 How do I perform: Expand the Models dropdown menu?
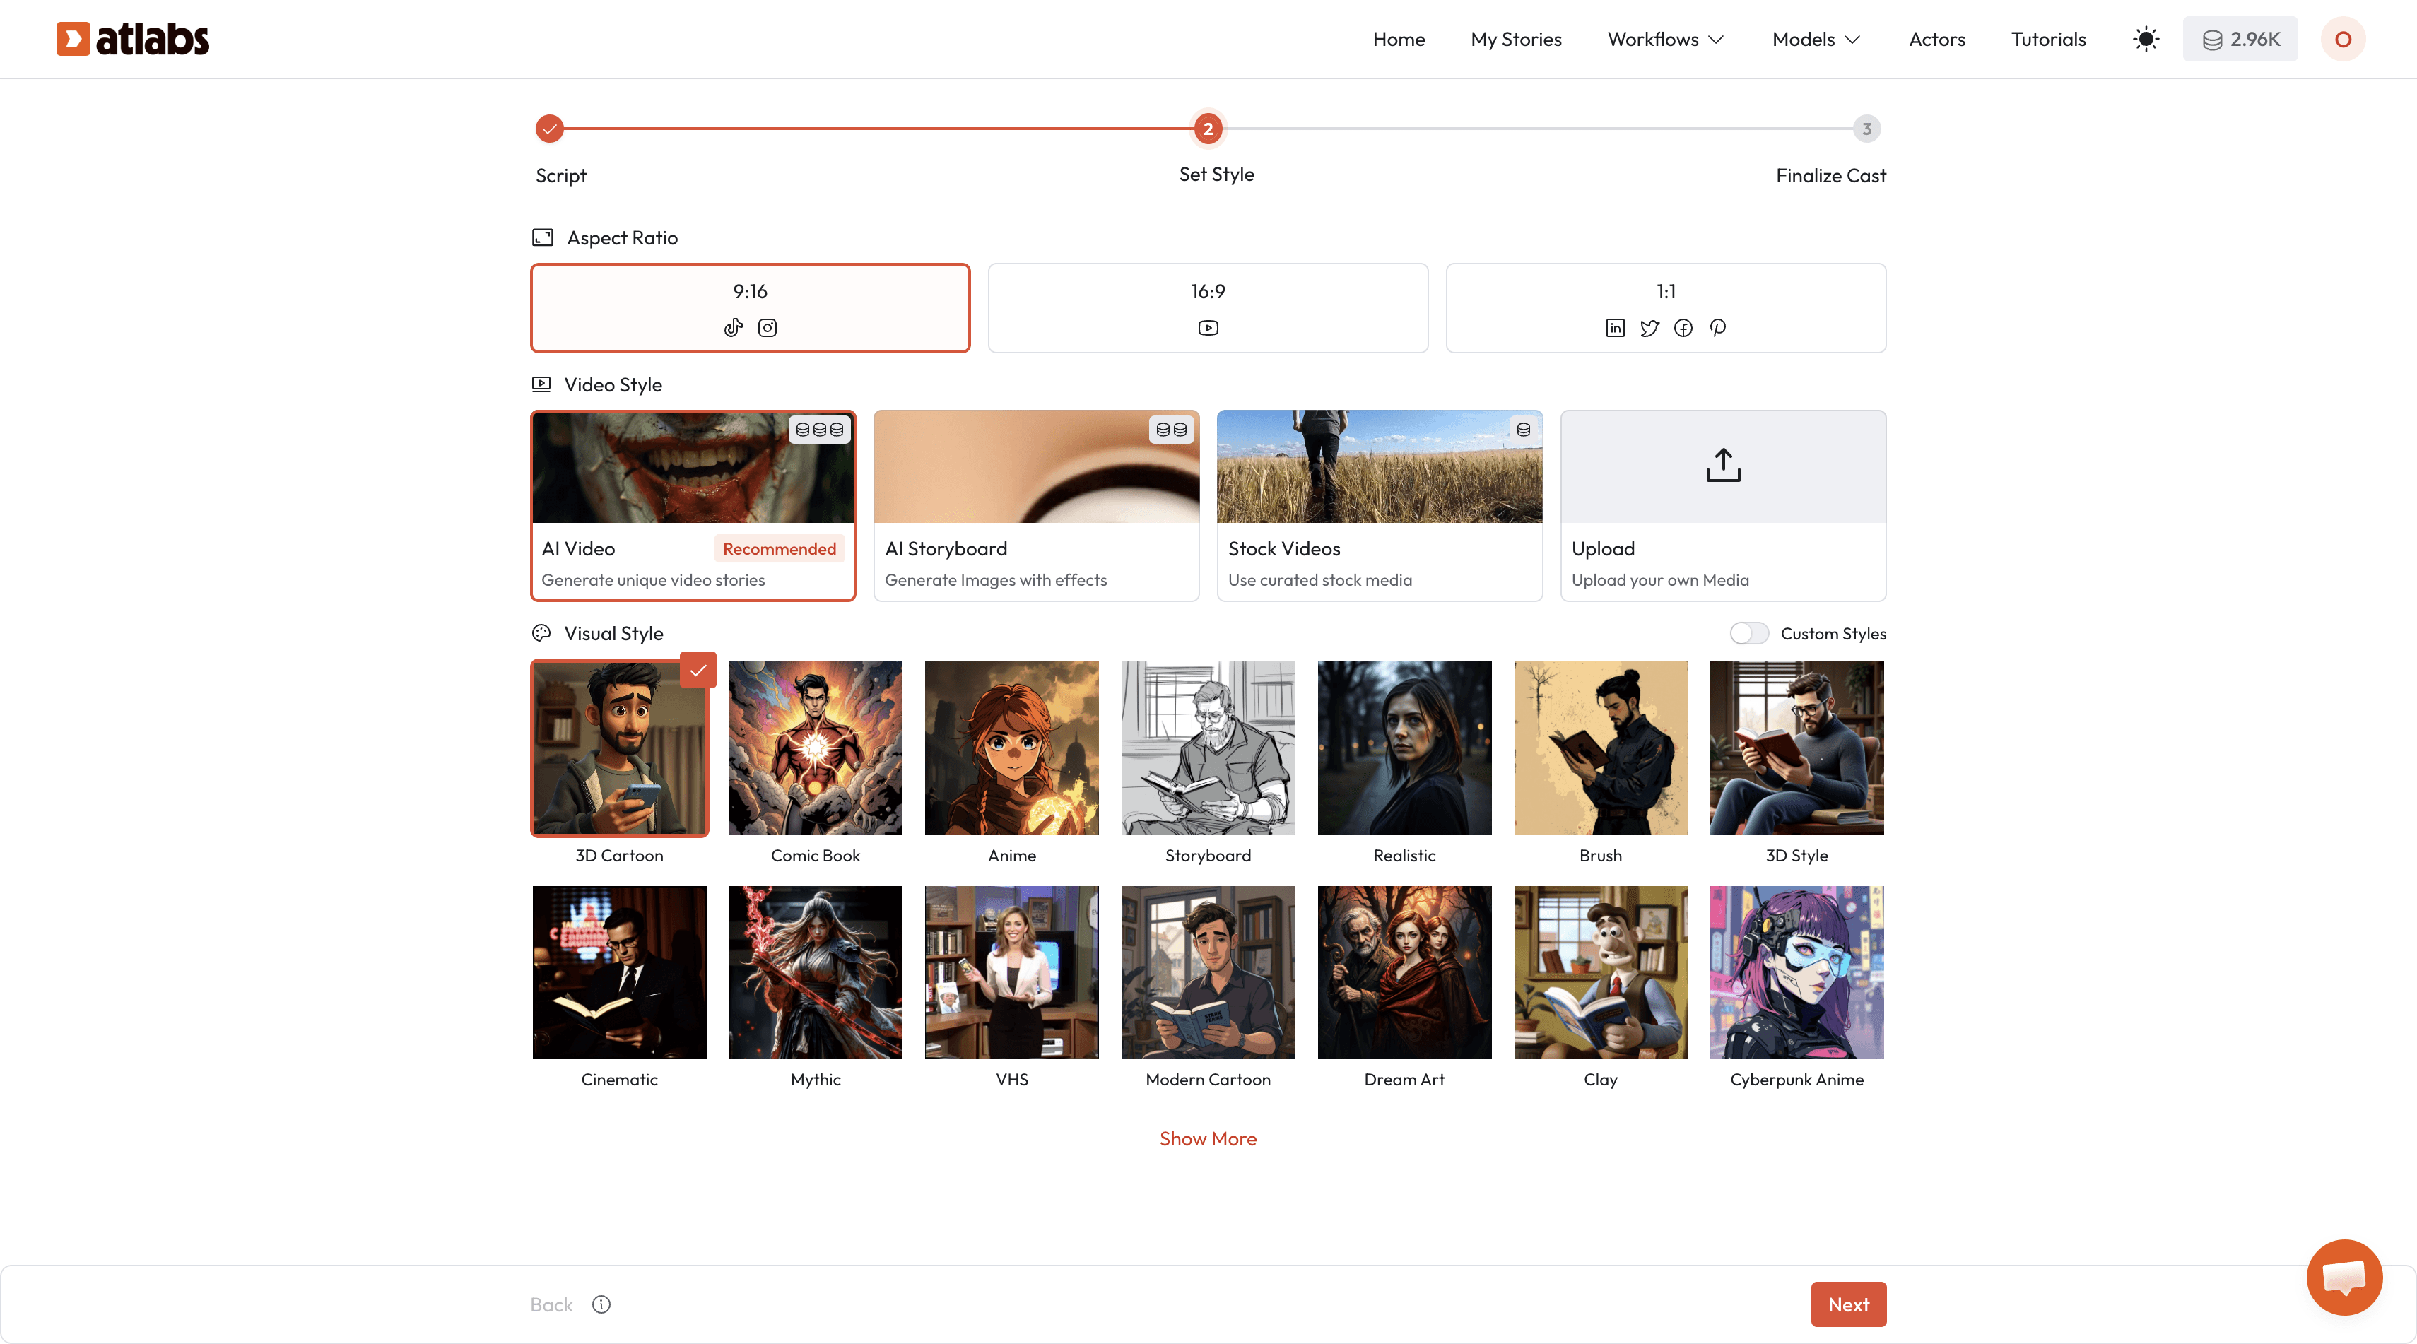point(1816,40)
